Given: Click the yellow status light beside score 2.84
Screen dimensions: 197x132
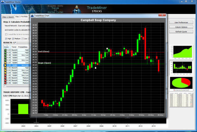Looking at the screenshot, I should pyautogui.click(x=5, y=73).
